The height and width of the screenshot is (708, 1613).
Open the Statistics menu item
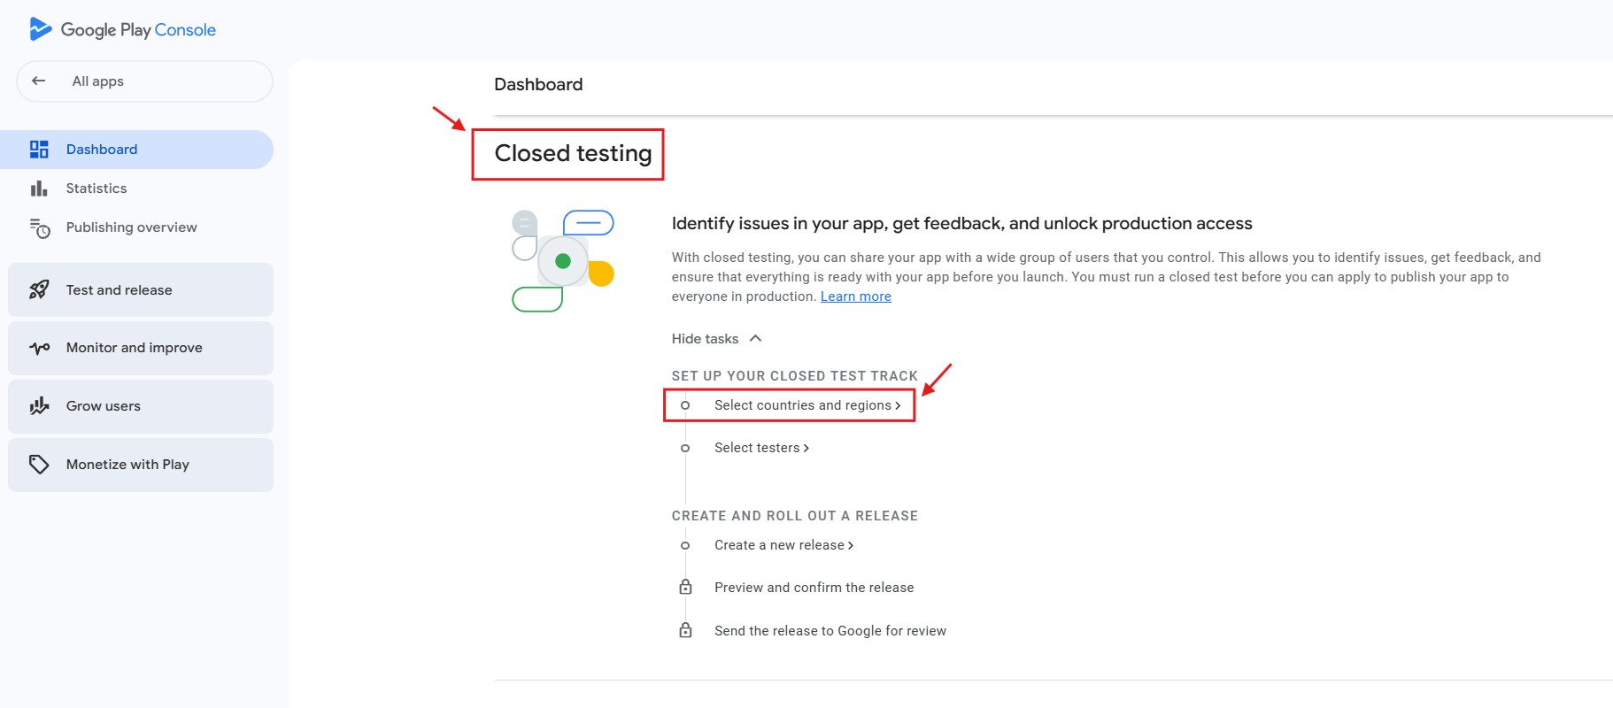pos(96,189)
